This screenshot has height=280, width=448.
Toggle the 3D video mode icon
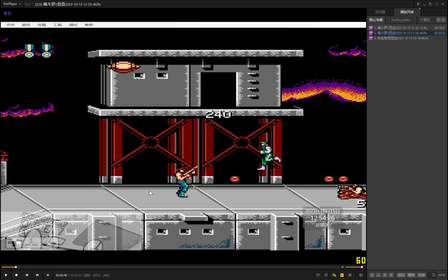(x=326, y=275)
